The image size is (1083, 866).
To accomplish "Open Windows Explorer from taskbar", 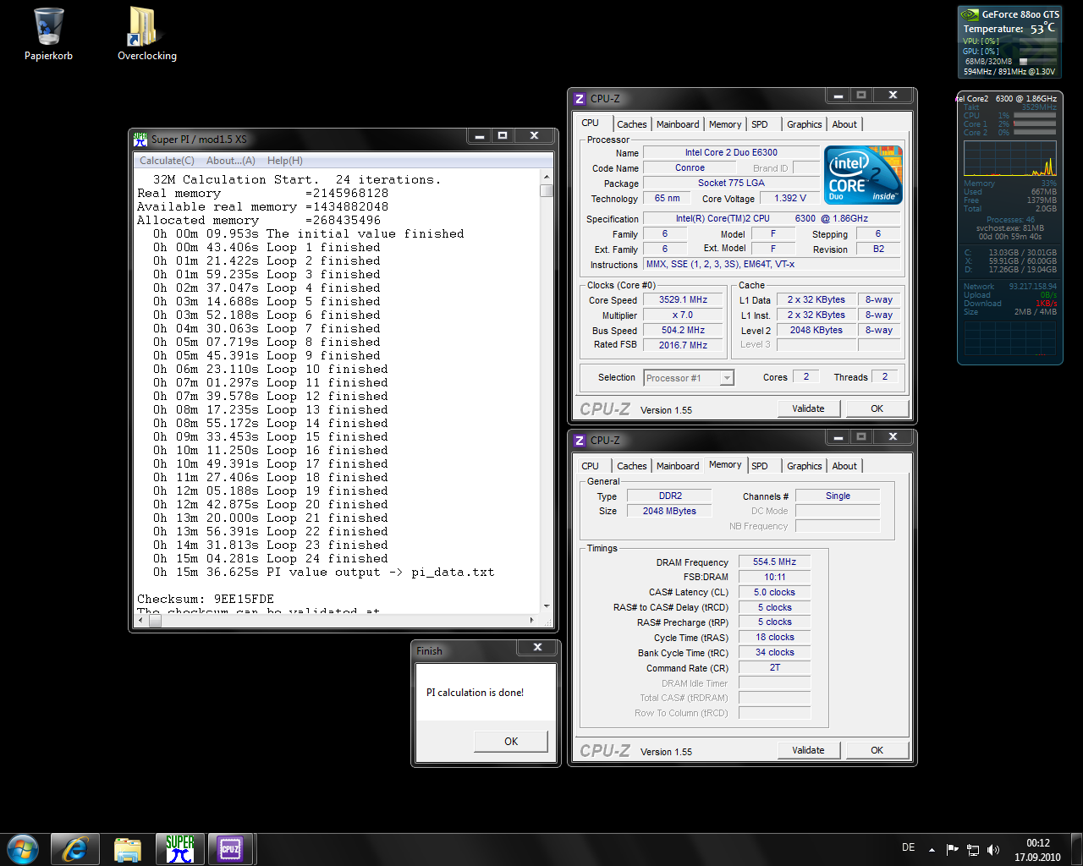I will (x=128, y=849).
